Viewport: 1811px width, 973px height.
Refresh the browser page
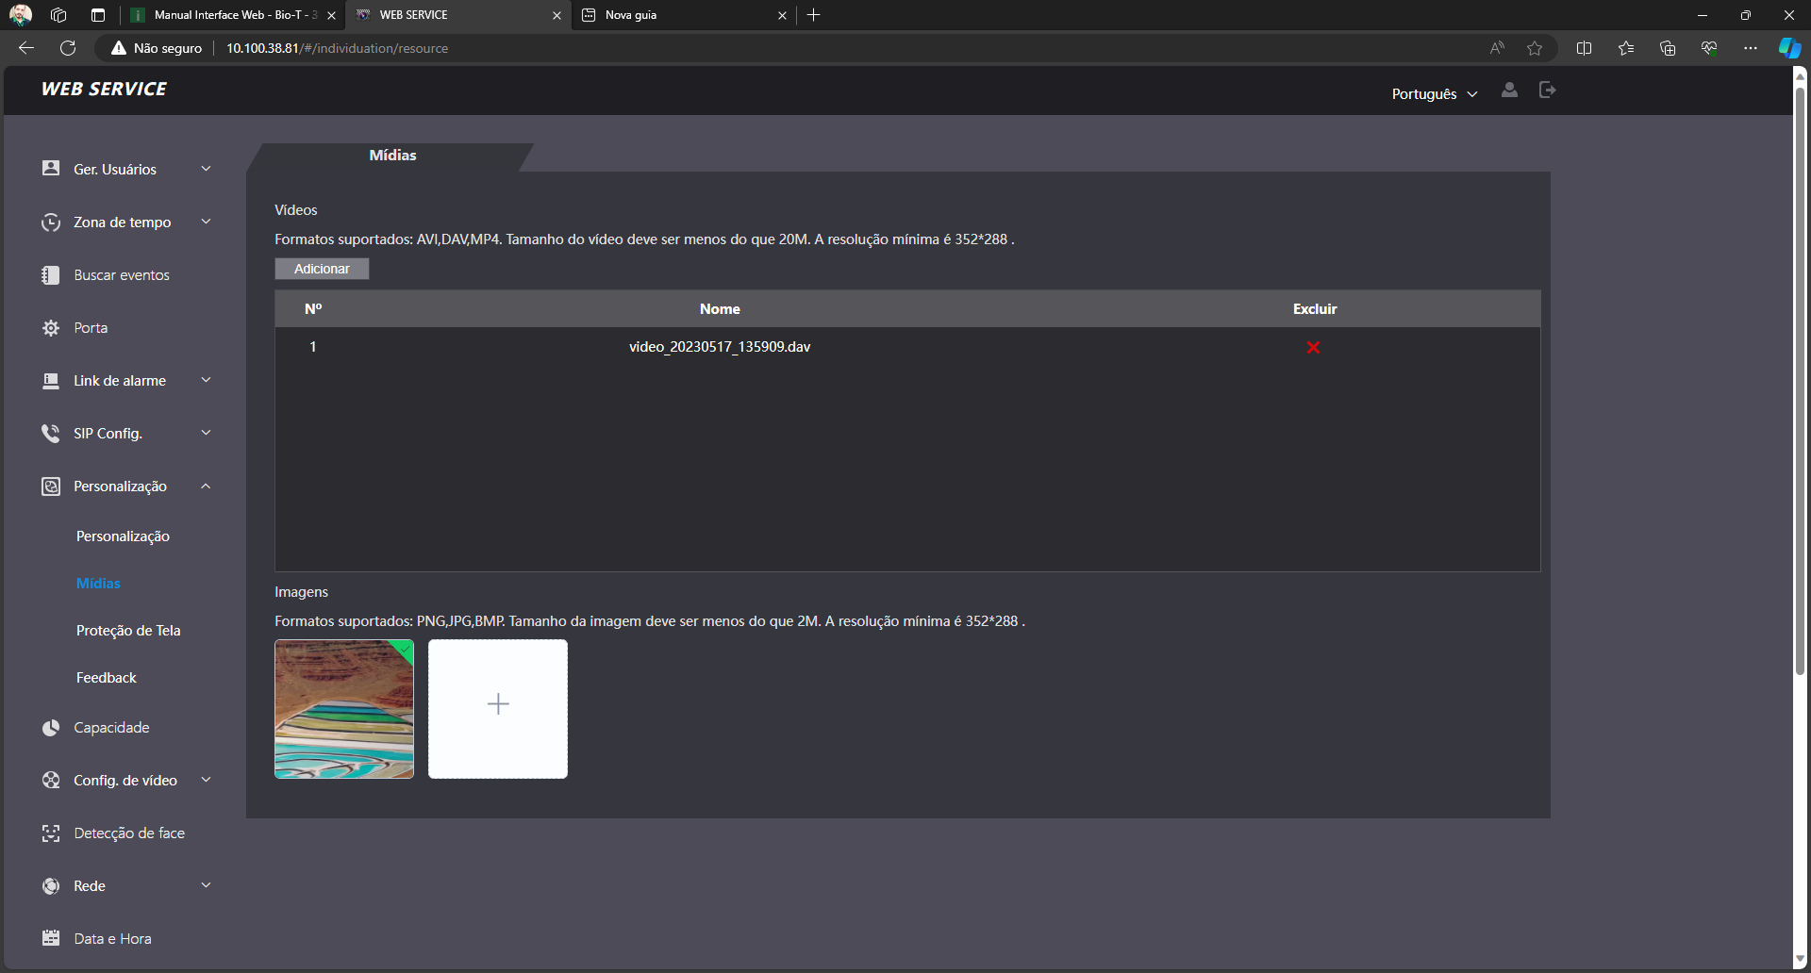pos(68,48)
